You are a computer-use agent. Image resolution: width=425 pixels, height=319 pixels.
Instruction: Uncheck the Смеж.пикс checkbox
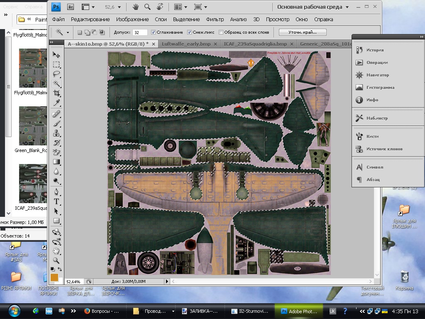[189, 32]
